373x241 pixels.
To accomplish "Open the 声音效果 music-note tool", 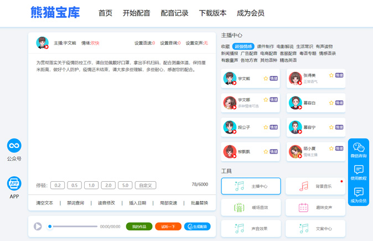I will point(239,228).
